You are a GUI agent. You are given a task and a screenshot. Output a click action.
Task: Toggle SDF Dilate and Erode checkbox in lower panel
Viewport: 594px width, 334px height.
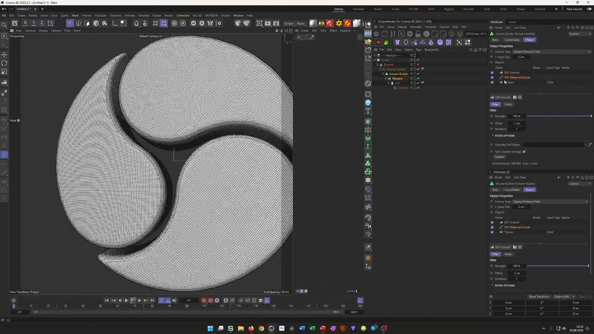tap(492, 227)
